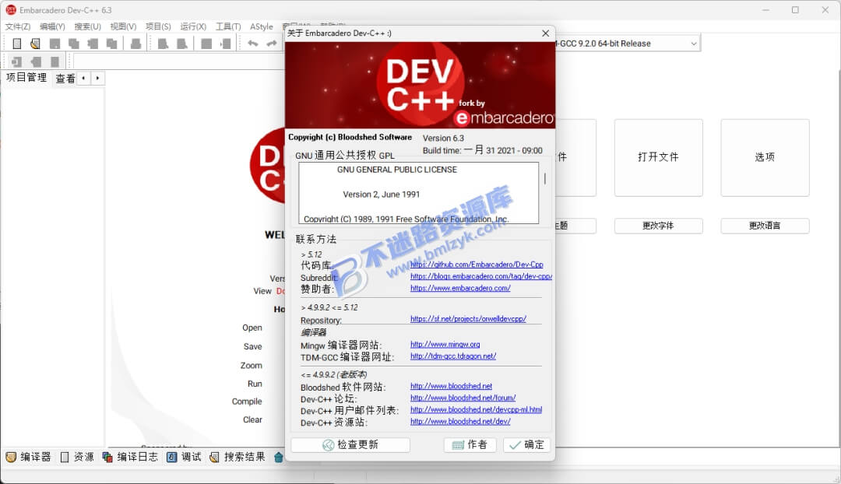Click the teal icon after 搜索结果 tab
Image resolution: width=841 pixels, height=484 pixels.
pyautogui.click(x=278, y=458)
